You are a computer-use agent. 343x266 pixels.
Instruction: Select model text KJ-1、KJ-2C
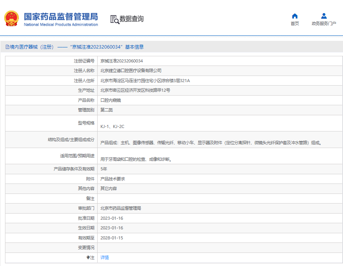pos(112,126)
